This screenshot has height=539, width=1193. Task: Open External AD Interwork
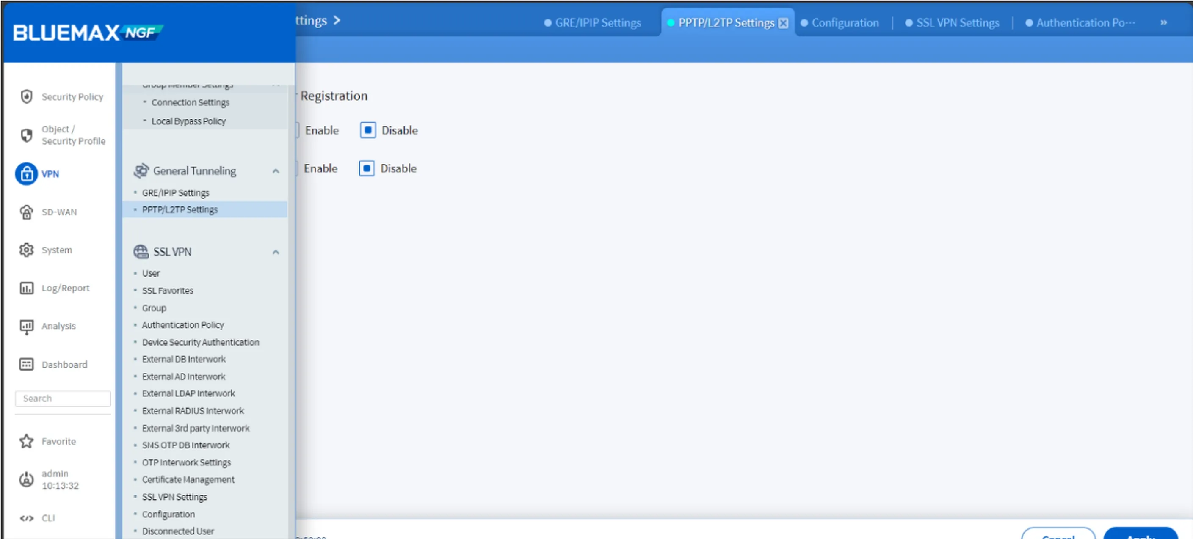tap(183, 377)
